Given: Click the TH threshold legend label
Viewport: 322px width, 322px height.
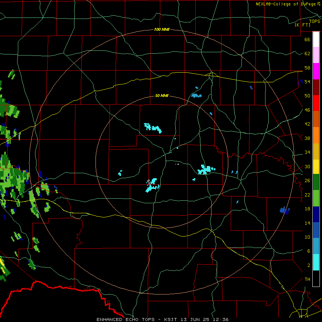Looking at the screenshot, I should point(307,279).
